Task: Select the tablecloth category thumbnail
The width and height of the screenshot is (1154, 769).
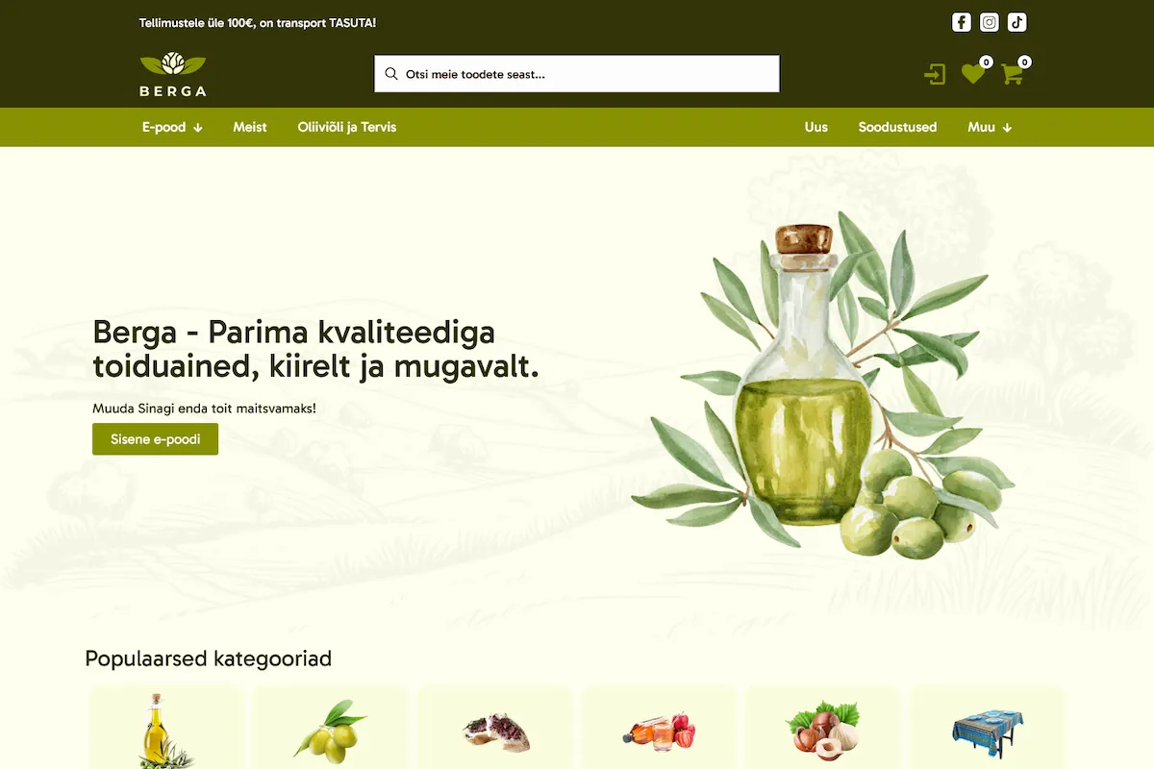Action: pyautogui.click(x=988, y=728)
